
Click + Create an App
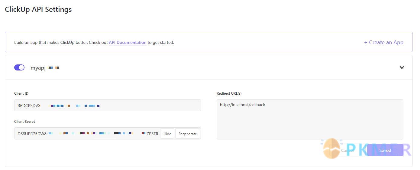click(384, 42)
